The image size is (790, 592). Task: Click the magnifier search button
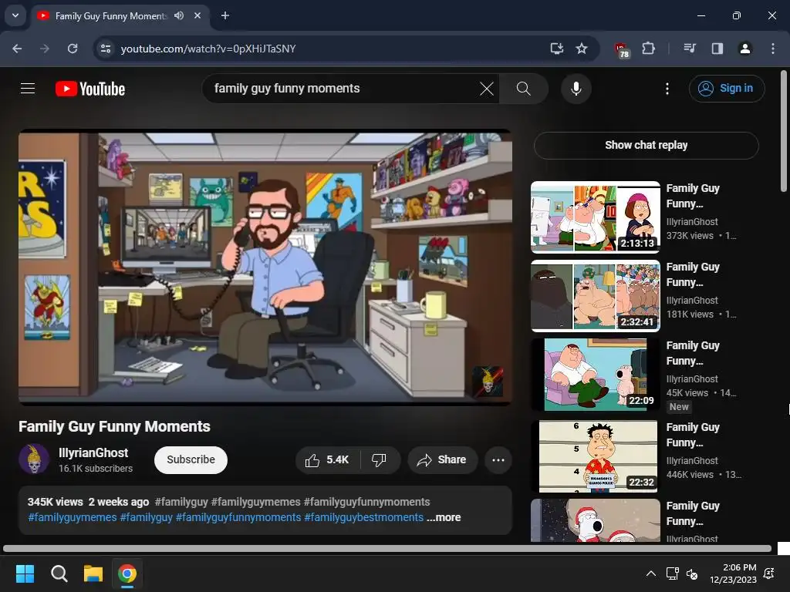click(524, 89)
